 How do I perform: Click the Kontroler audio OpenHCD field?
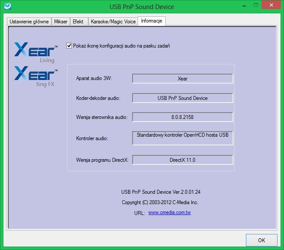(183, 138)
